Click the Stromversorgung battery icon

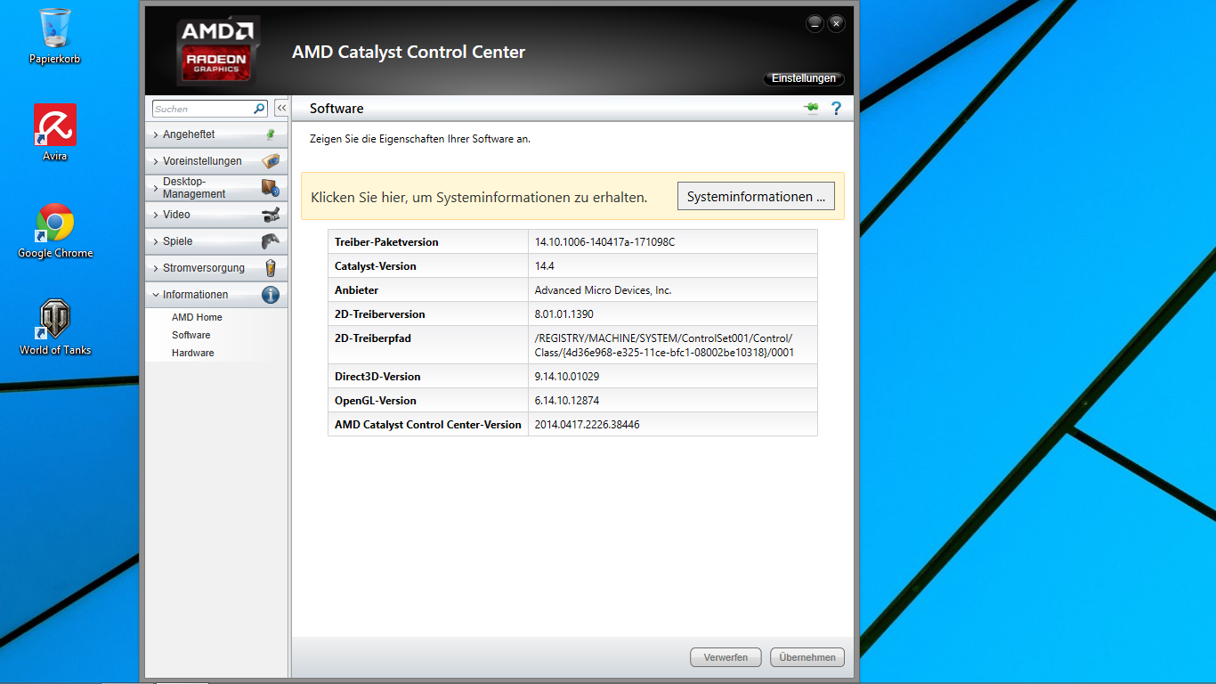(x=271, y=268)
